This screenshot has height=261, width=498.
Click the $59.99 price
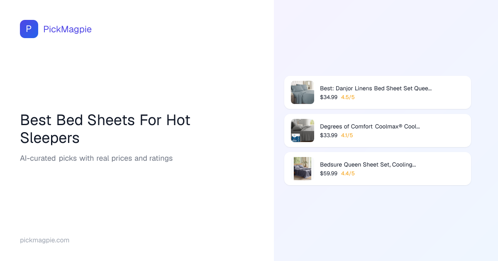pyautogui.click(x=329, y=174)
